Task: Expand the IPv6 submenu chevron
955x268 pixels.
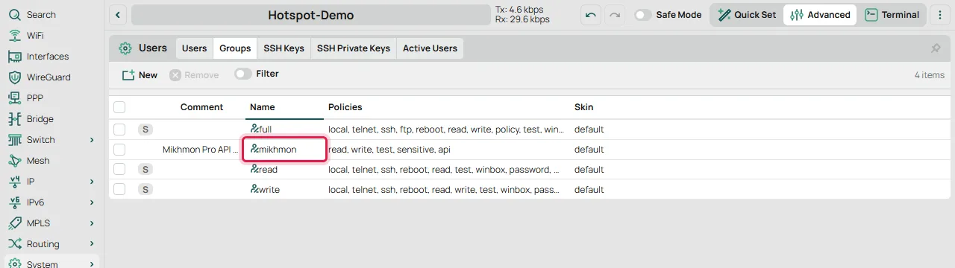Action: (x=92, y=202)
